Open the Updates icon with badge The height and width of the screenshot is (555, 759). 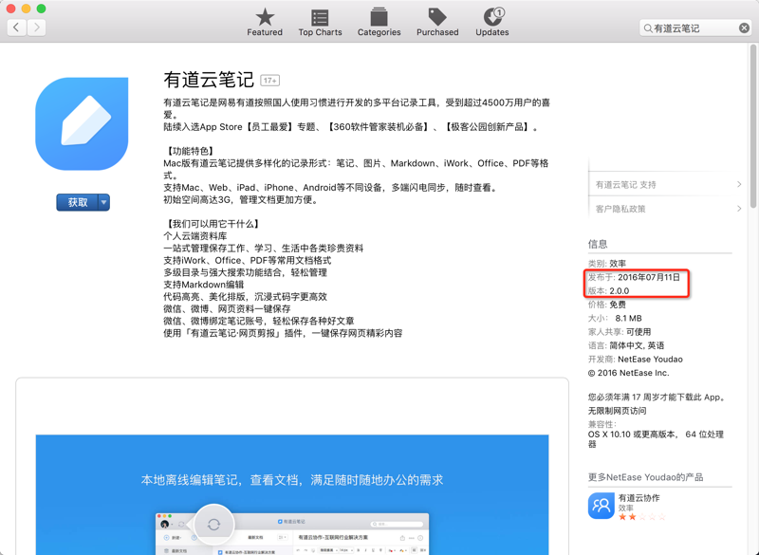pyautogui.click(x=493, y=17)
